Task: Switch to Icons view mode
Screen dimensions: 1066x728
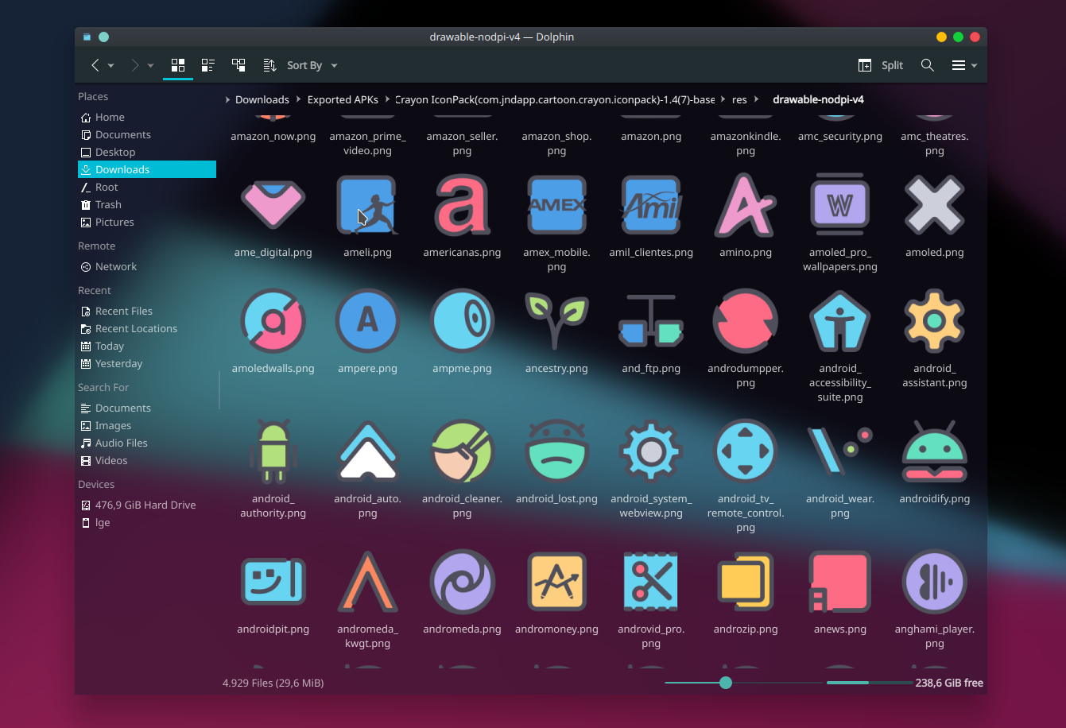Action: point(178,65)
